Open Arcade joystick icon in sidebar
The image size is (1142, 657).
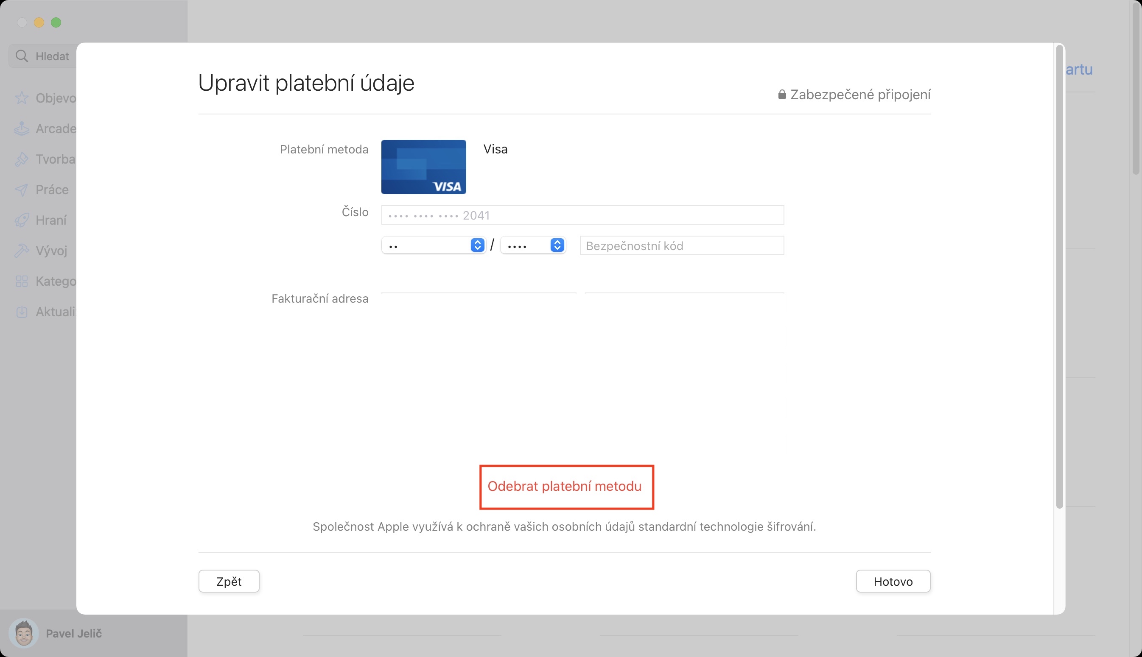[x=21, y=128]
